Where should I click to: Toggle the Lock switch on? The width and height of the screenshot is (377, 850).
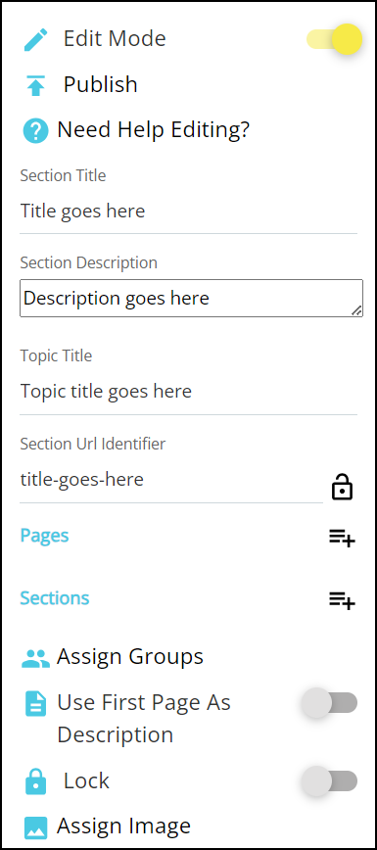point(330,781)
